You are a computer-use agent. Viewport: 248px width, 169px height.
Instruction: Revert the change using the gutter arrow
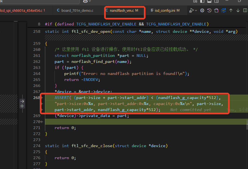pos(22,101)
